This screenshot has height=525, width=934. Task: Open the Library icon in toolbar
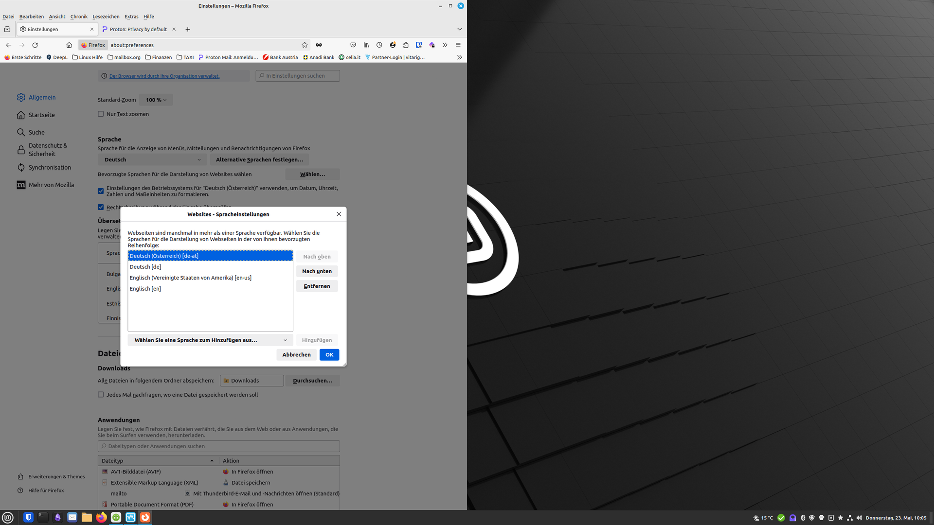point(366,45)
